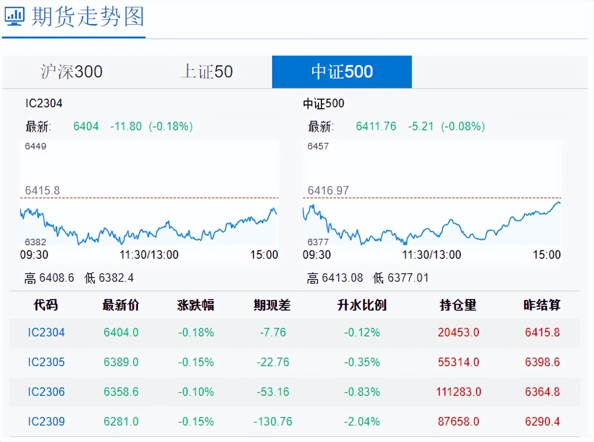
Task: Switch to the 沪深300 tab
Action: 71,71
